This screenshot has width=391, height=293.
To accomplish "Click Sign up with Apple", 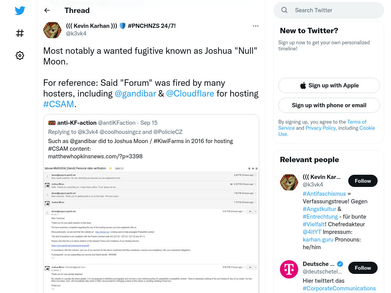I will point(329,85).
